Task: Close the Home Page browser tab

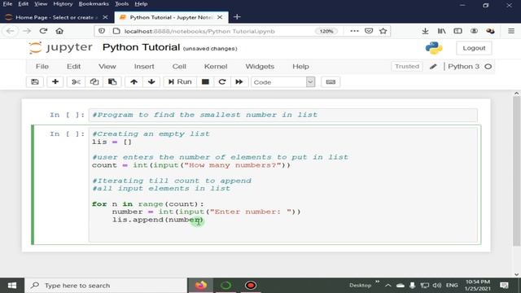Action: click(x=105, y=17)
